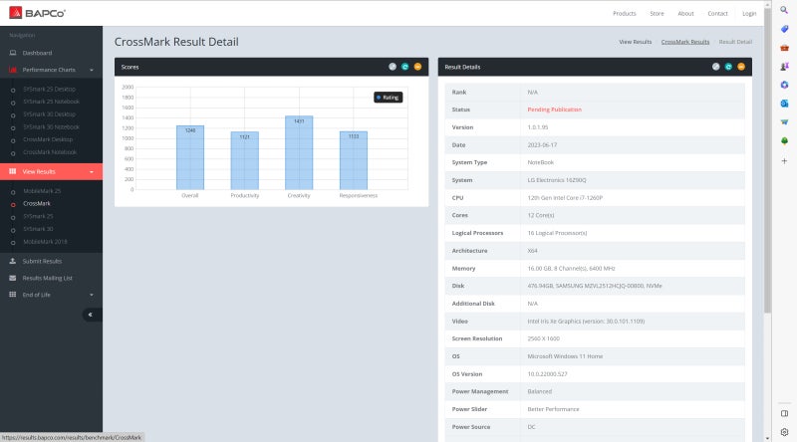The height and width of the screenshot is (442, 797).
Task: Open the Edge sidebar Games chess icon
Action: (784, 67)
